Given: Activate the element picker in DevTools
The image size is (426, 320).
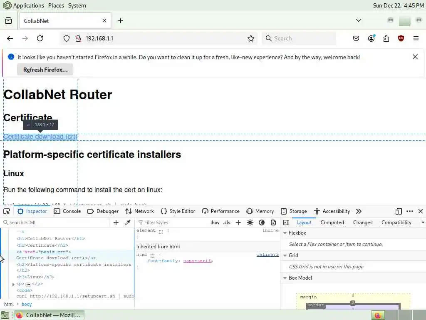Looking at the screenshot, I should (7, 211).
